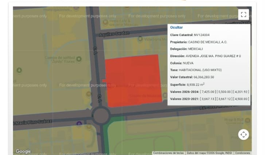Click the Wrap & Roll restaurant marker
The width and height of the screenshot is (265, 155).
click(x=248, y=120)
